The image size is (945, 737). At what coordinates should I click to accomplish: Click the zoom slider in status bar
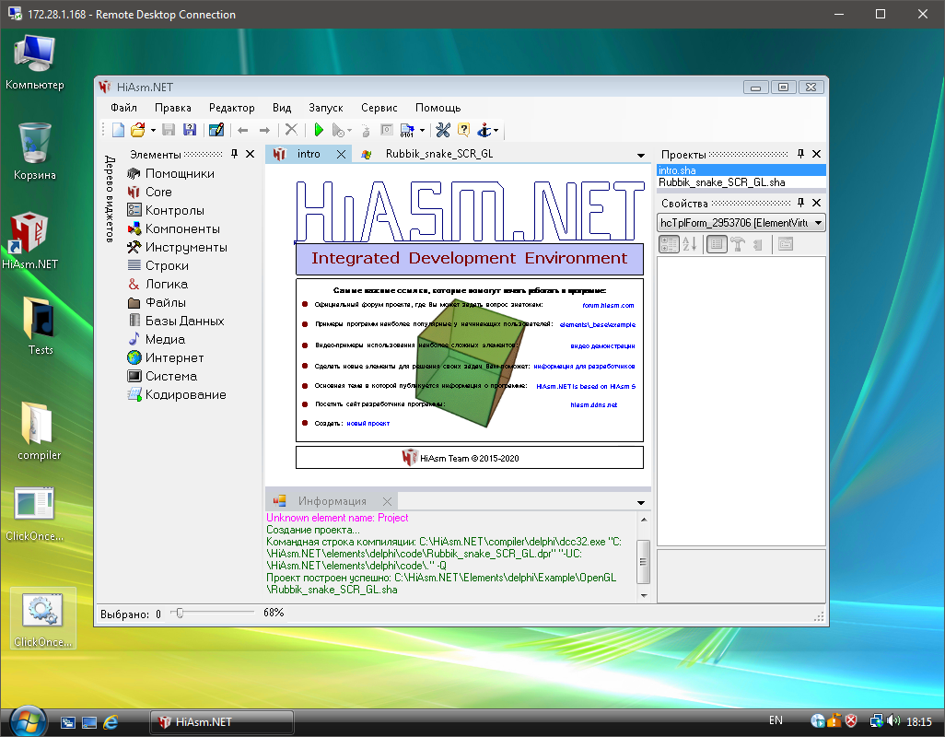coord(180,613)
